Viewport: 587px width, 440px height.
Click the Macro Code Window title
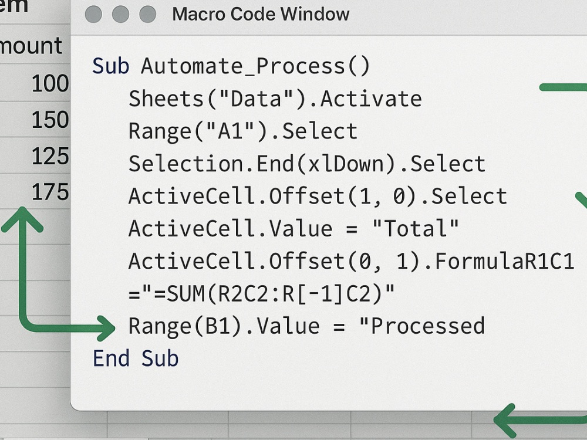point(261,14)
